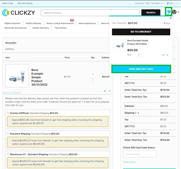Click the Clickzy logo
181x169 pixels.
(x=19, y=12)
